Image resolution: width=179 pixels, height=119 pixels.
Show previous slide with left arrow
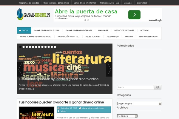[x=20, y=69]
